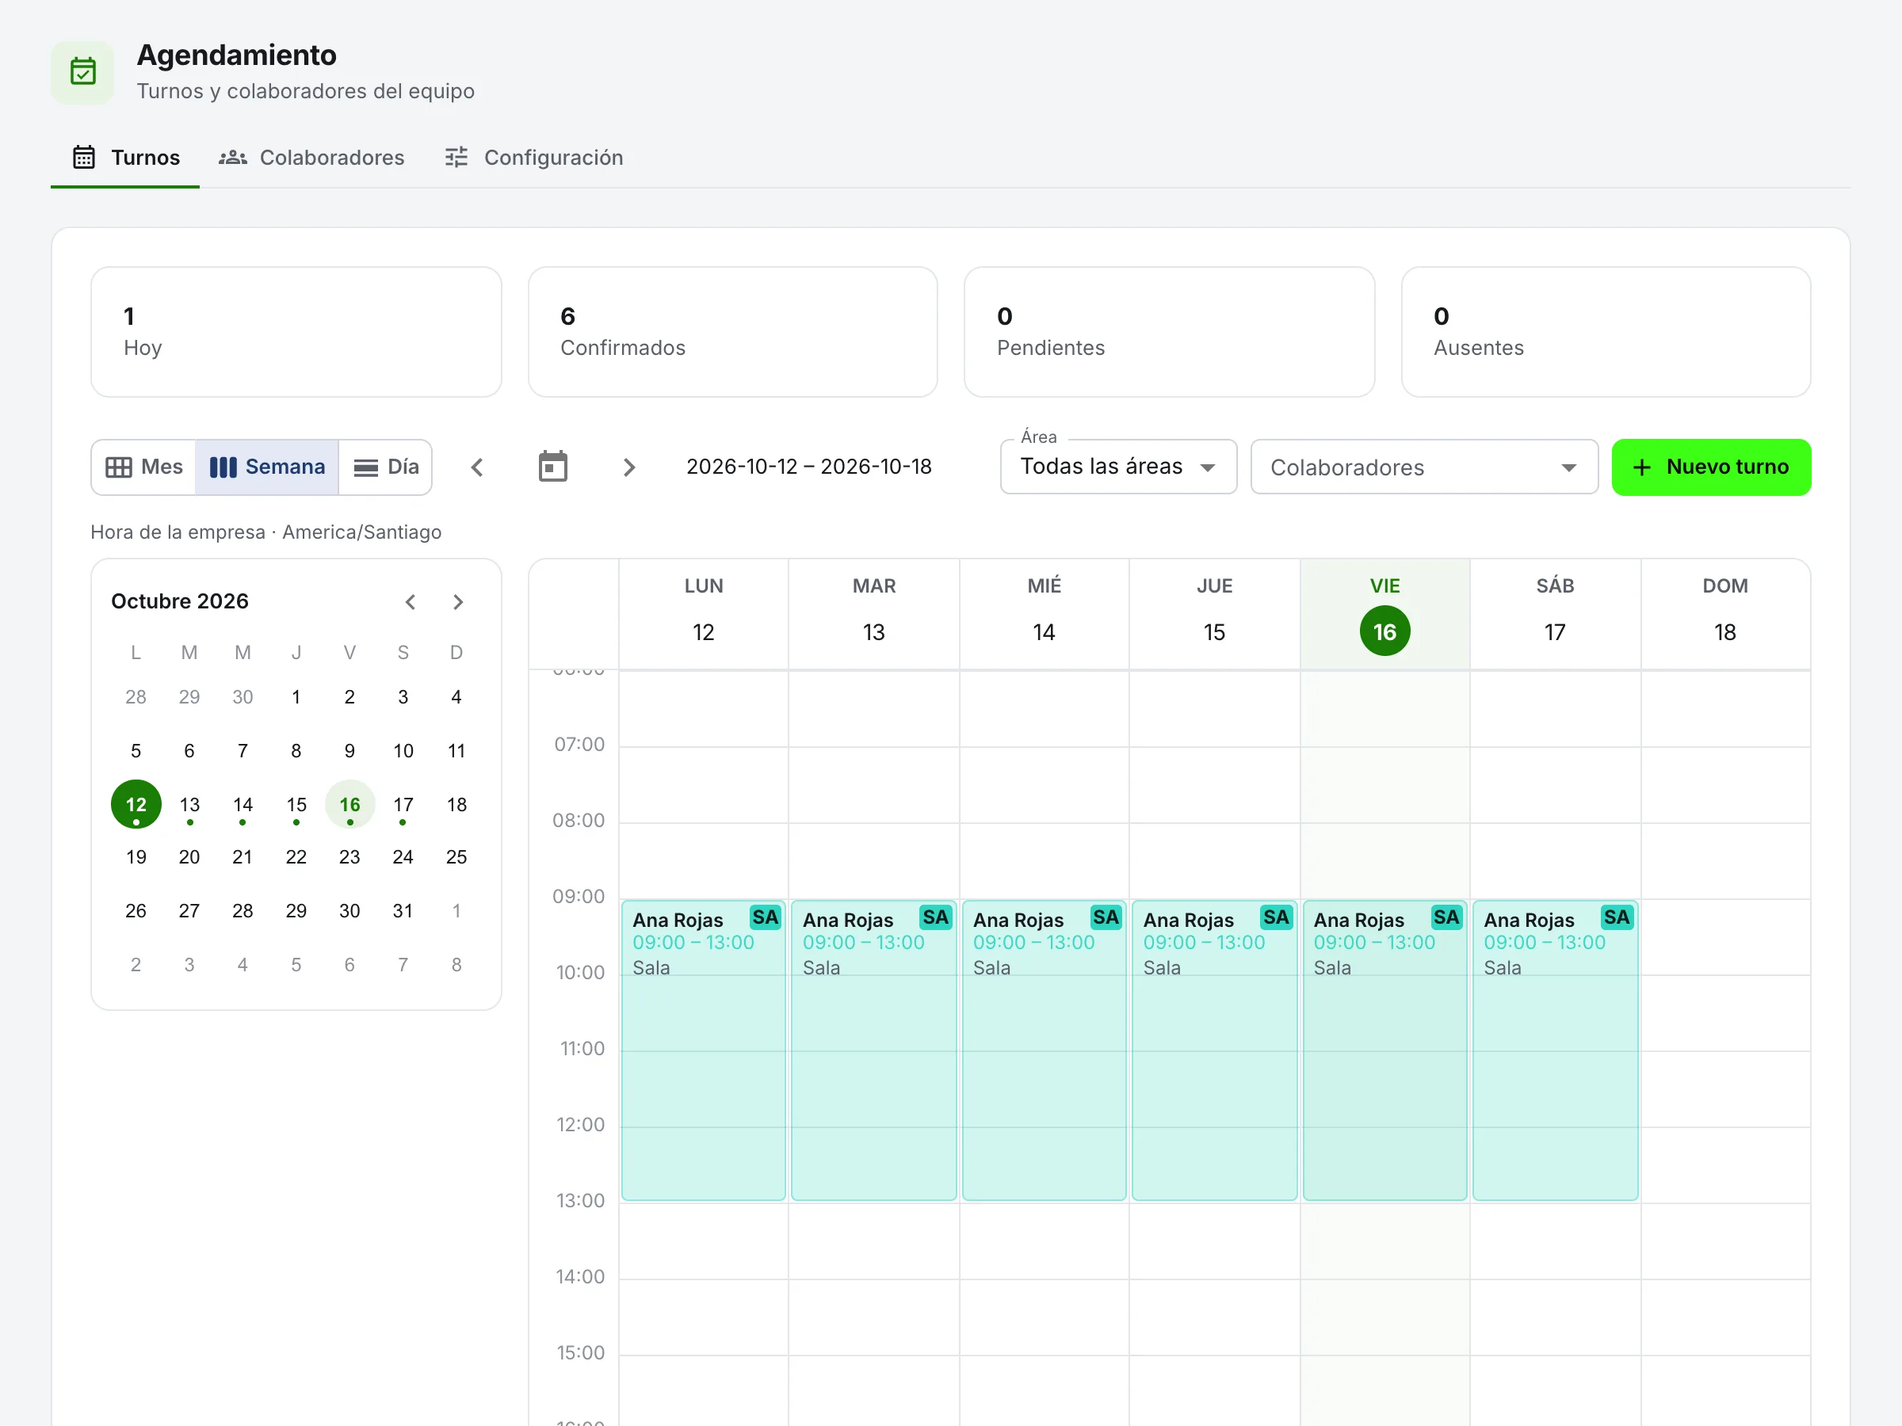Click the Confirmados summary card
1902x1426 pixels.
(x=732, y=332)
